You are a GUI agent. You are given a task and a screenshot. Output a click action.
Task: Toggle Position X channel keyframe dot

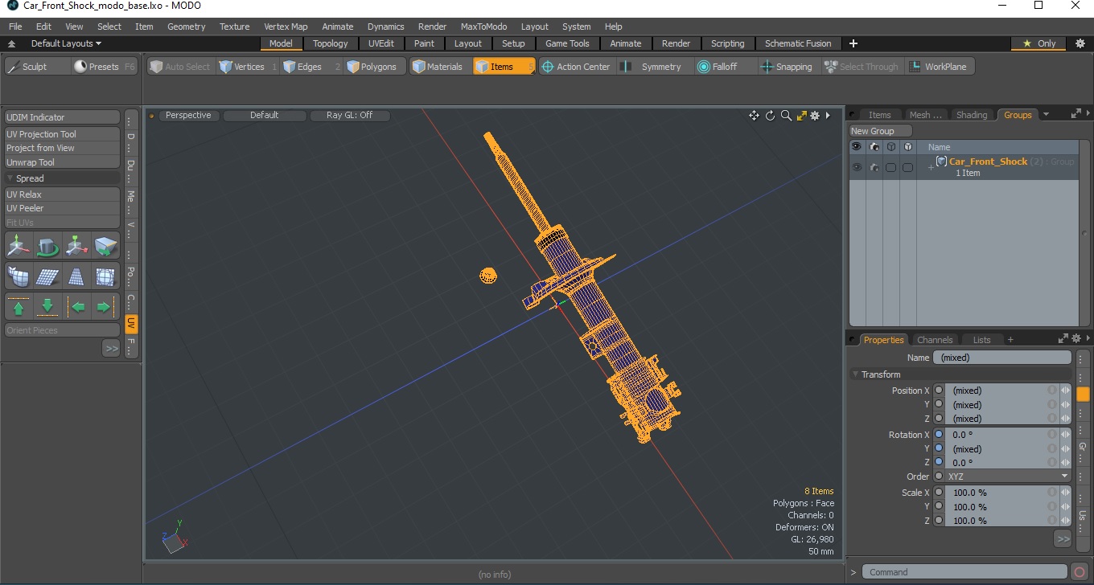click(x=939, y=391)
